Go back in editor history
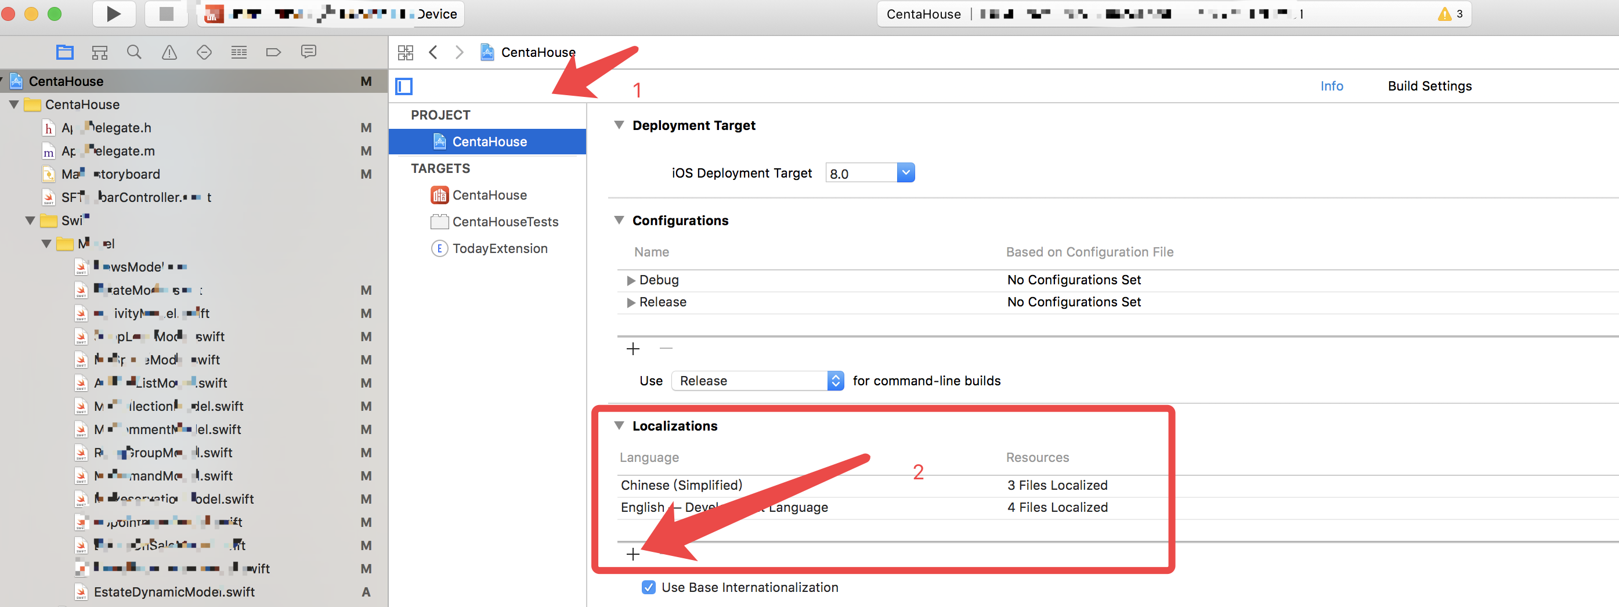This screenshot has width=1619, height=607. pyautogui.click(x=433, y=52)
